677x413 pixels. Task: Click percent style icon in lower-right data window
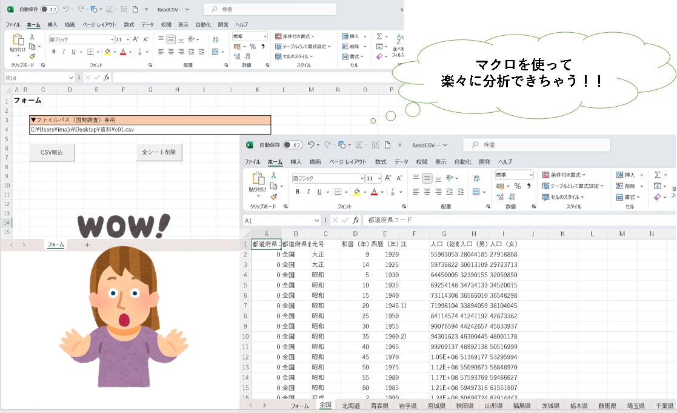pos(517,186)
